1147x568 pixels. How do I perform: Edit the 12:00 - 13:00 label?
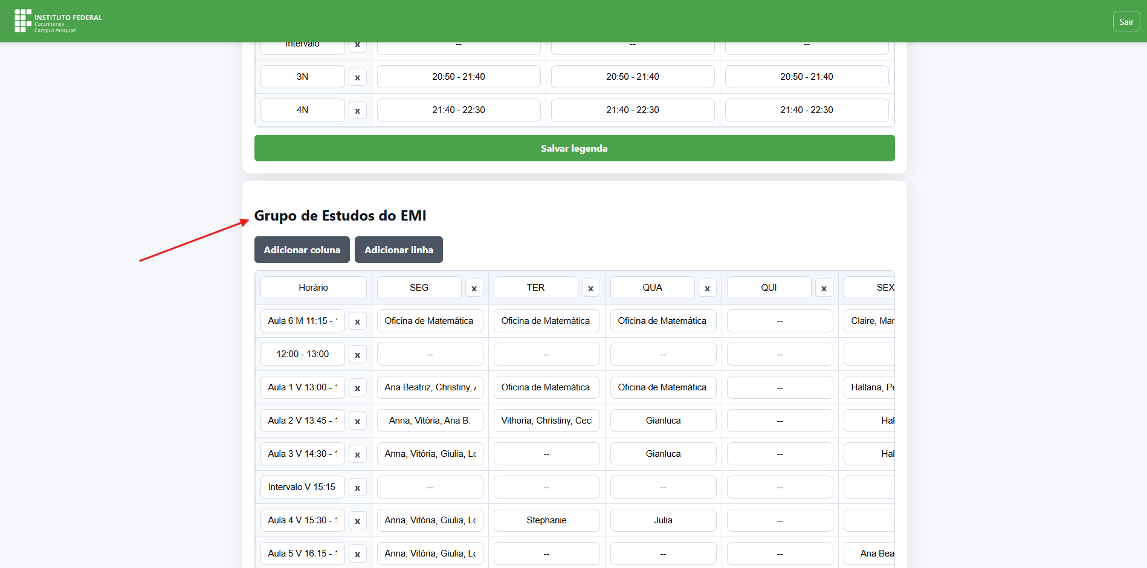pos(303,354)
